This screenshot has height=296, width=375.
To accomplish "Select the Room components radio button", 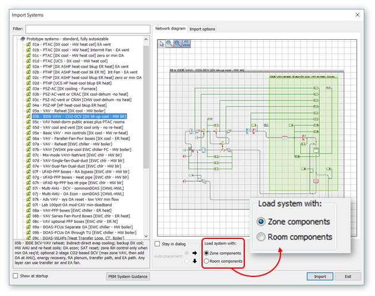I will [206, 261].
